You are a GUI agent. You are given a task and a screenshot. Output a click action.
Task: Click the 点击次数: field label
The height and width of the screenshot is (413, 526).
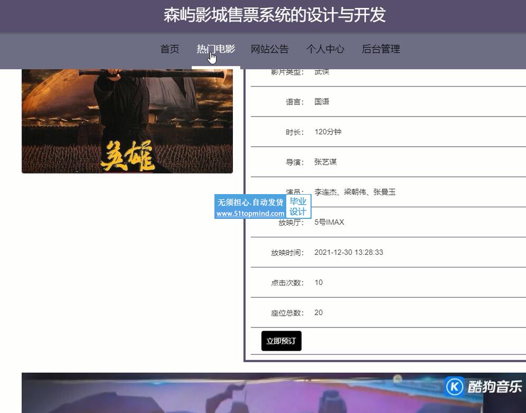[x=287, y=283]
